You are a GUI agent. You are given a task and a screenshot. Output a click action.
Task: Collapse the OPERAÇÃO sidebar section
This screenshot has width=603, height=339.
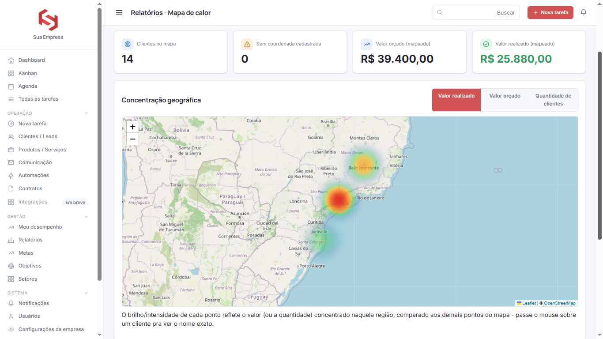pos(86,113)
